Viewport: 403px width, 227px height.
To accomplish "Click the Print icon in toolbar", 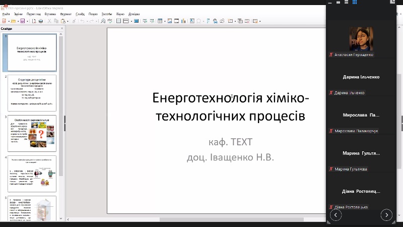I will 40,21.
